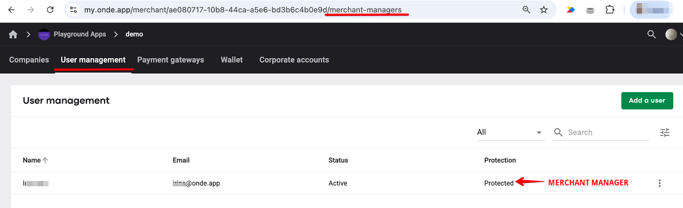This screenshot has height=208, width=683.
Task: Open Playground Apps breadcrumb link
Action: (80, 35)
